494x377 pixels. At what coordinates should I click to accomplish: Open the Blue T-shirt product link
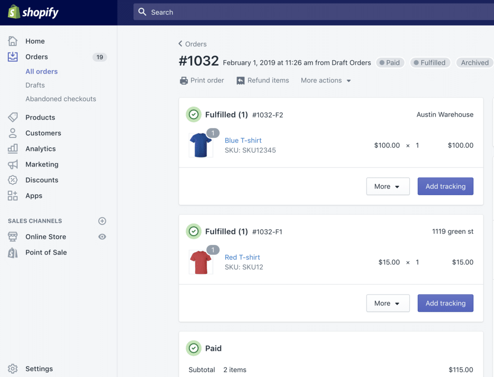click(x=243, y=140)
